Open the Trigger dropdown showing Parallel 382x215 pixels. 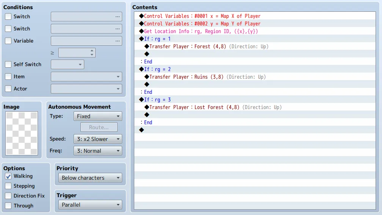pos(90,205)
